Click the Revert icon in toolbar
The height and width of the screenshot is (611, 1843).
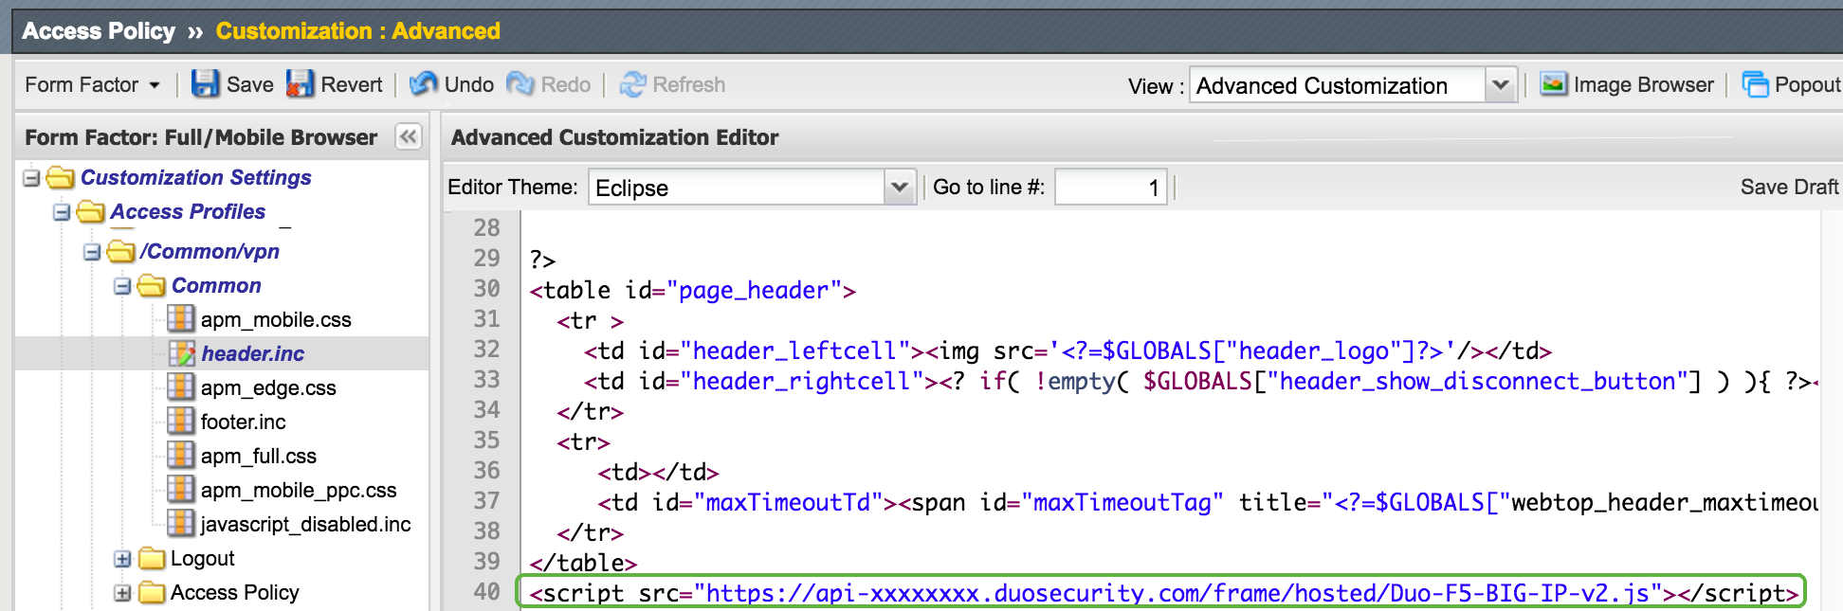click(300, 84)
